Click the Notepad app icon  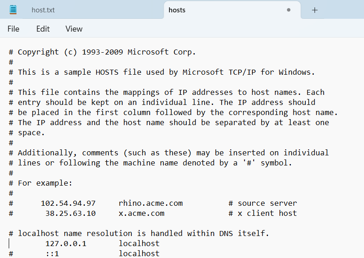[13, 10]
